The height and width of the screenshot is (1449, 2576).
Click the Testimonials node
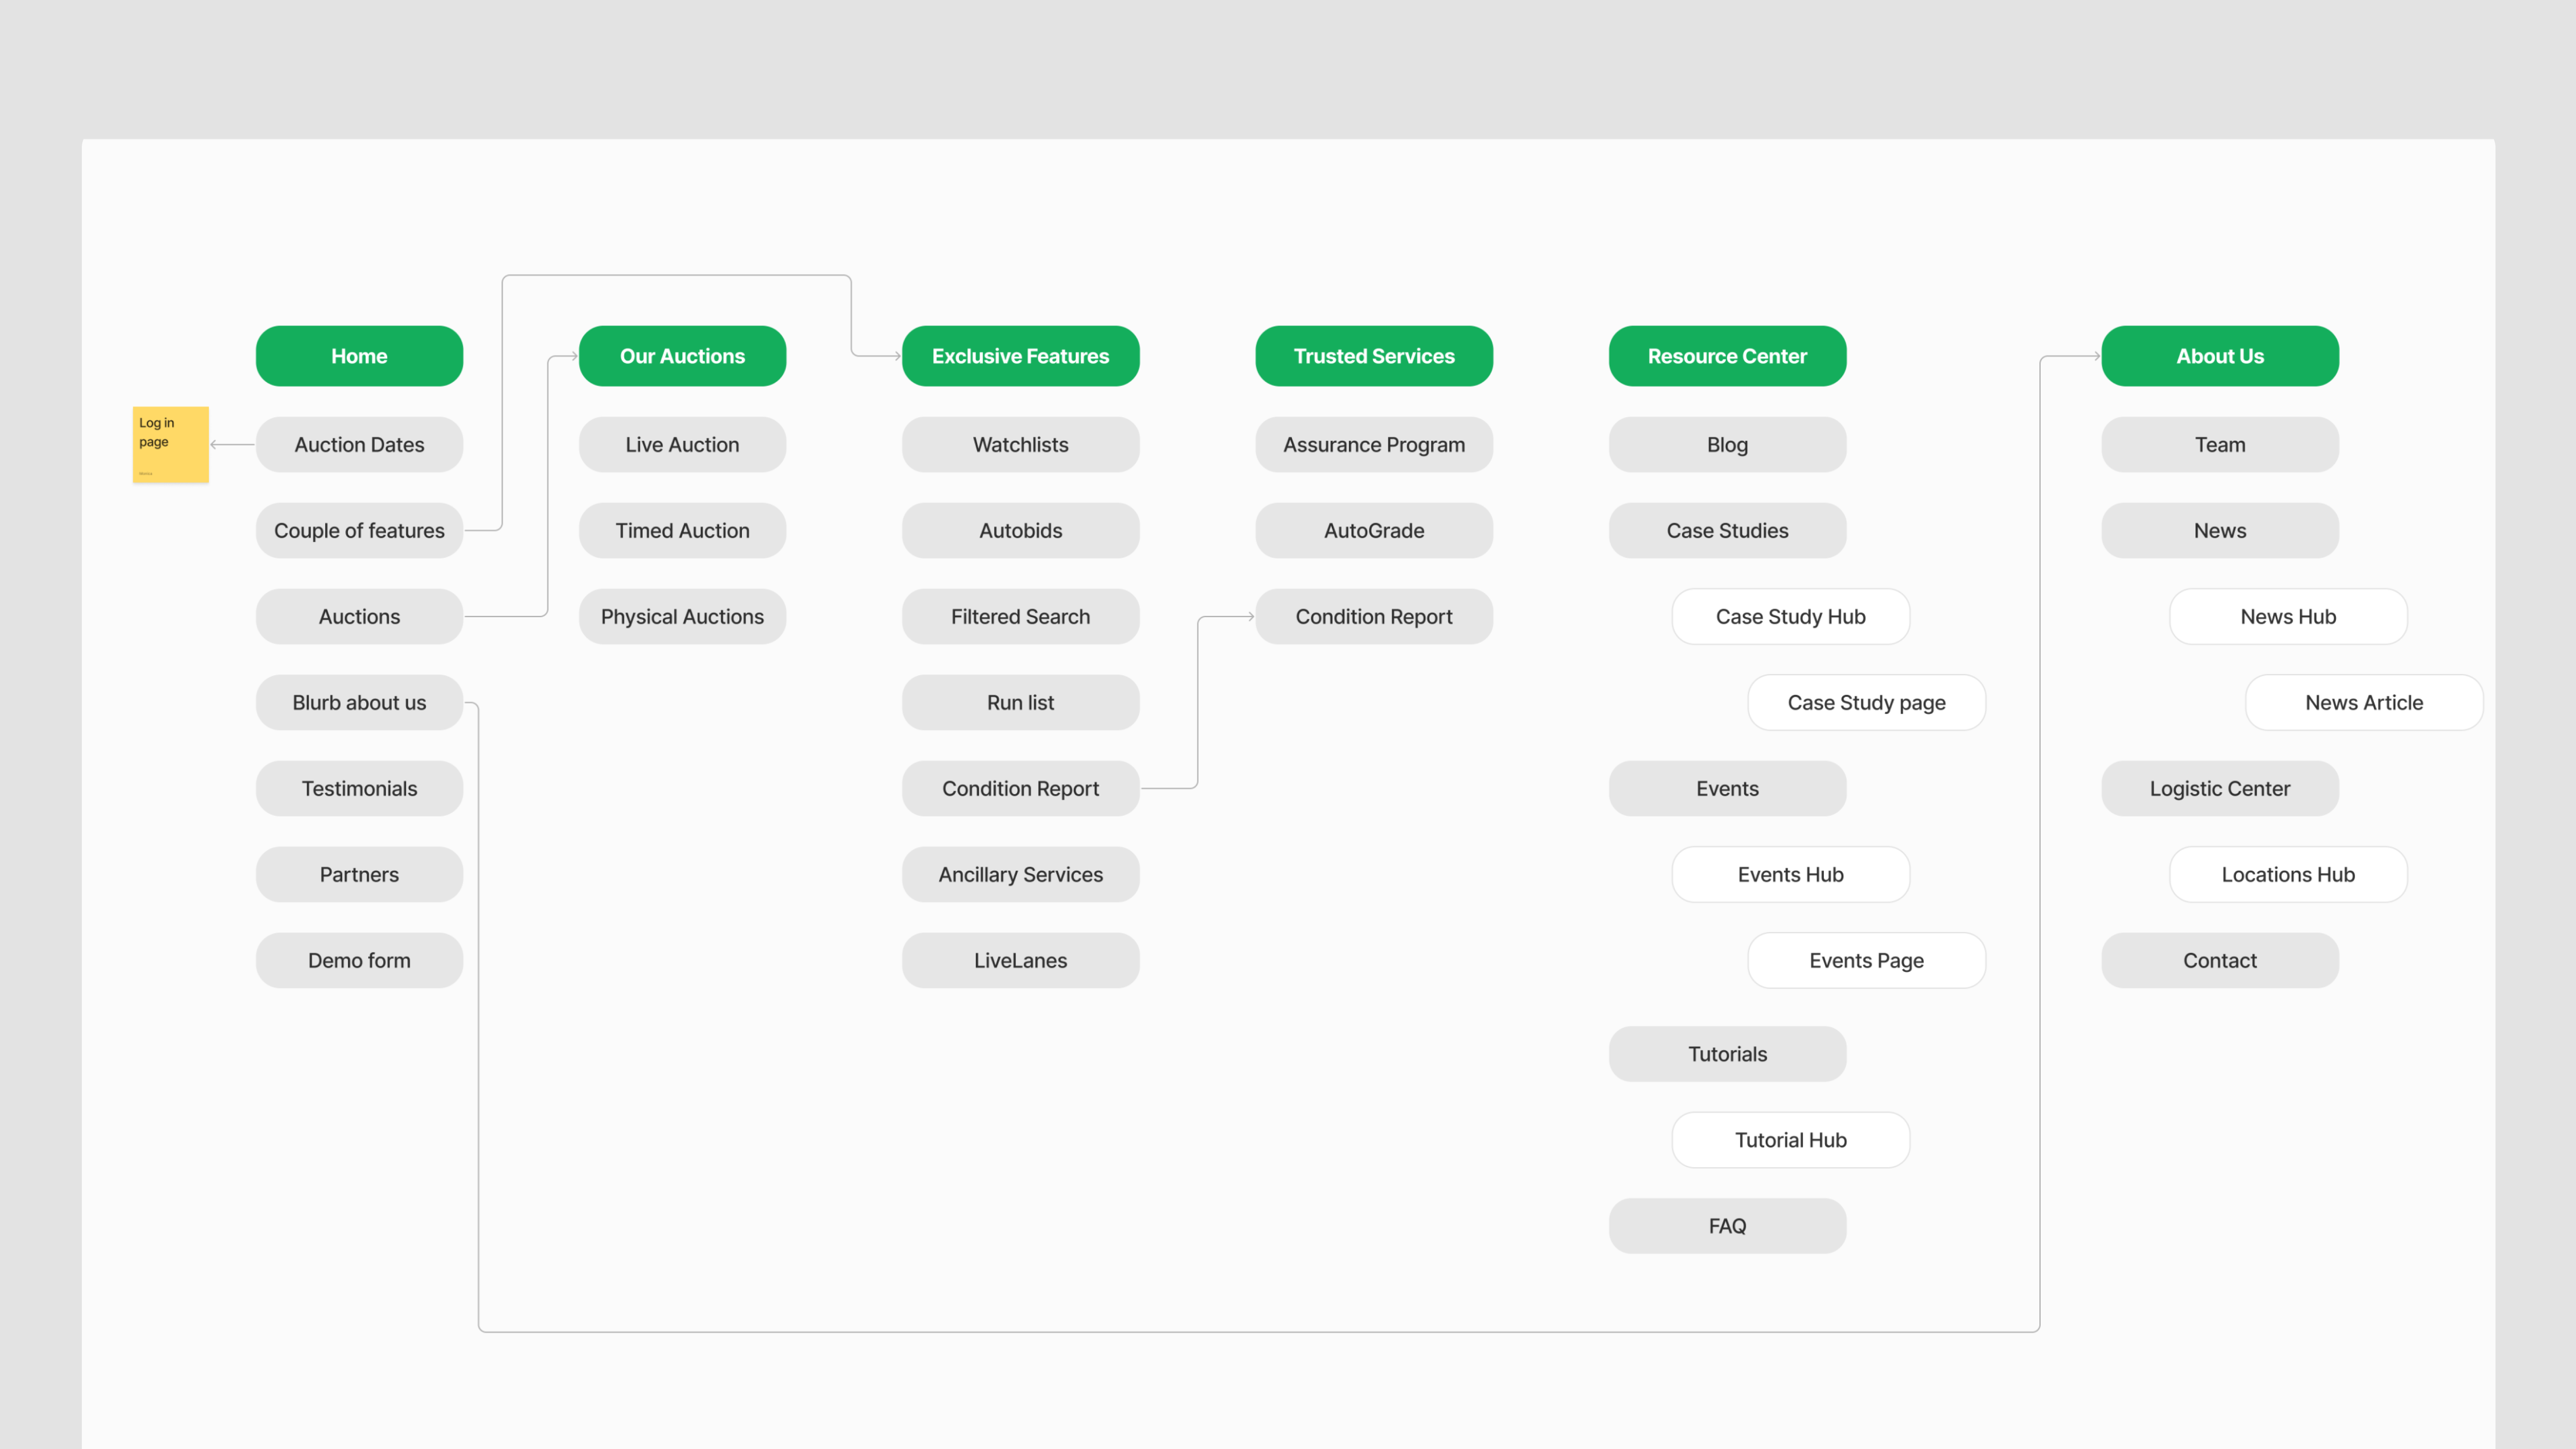coord(359,789)
